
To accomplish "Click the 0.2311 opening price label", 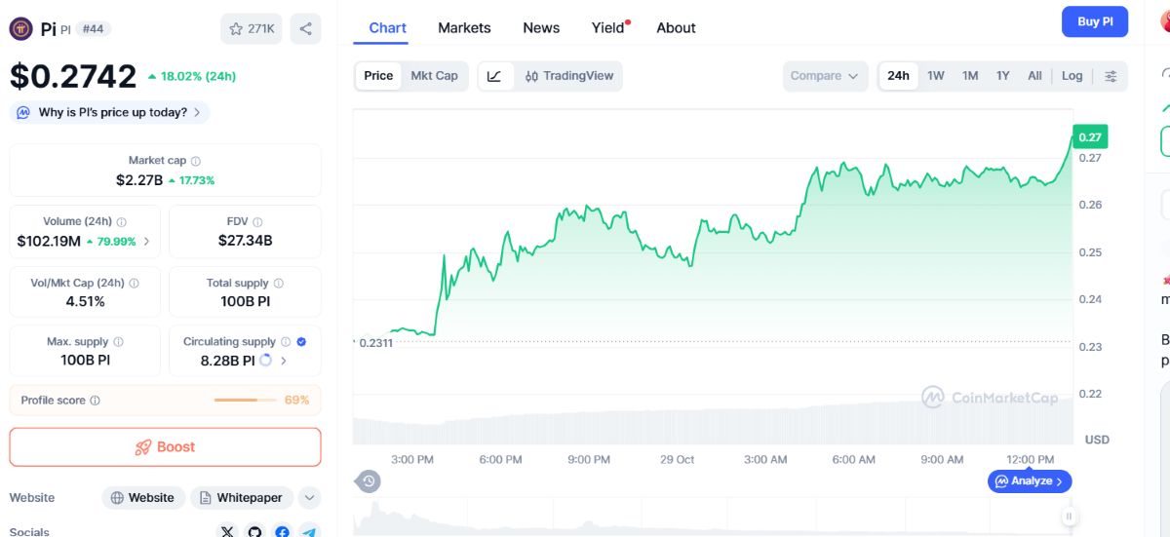I will [x=375, y=343].
